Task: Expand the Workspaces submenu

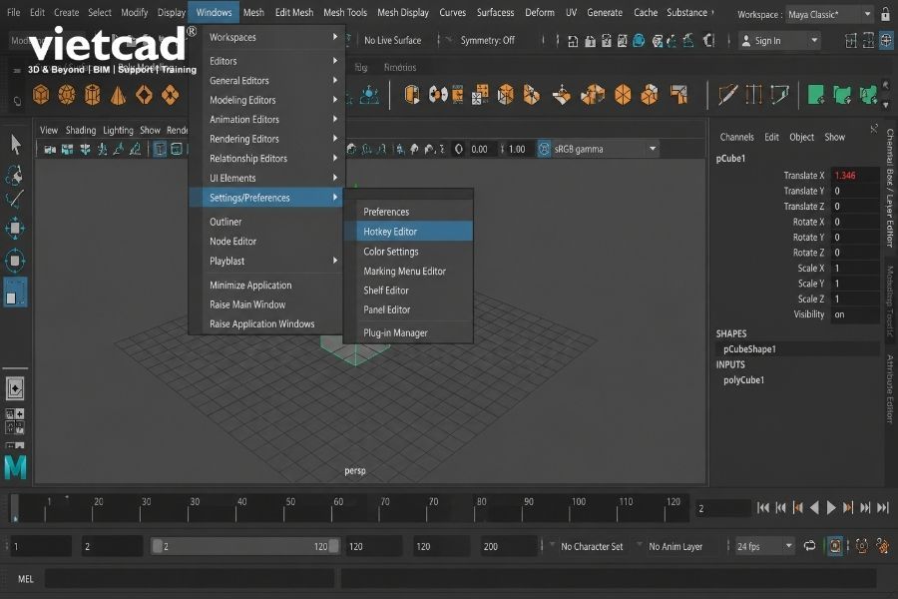Action: point(267,37)
